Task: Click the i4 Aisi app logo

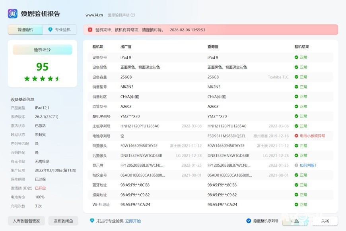Action: tap(13, 14)
